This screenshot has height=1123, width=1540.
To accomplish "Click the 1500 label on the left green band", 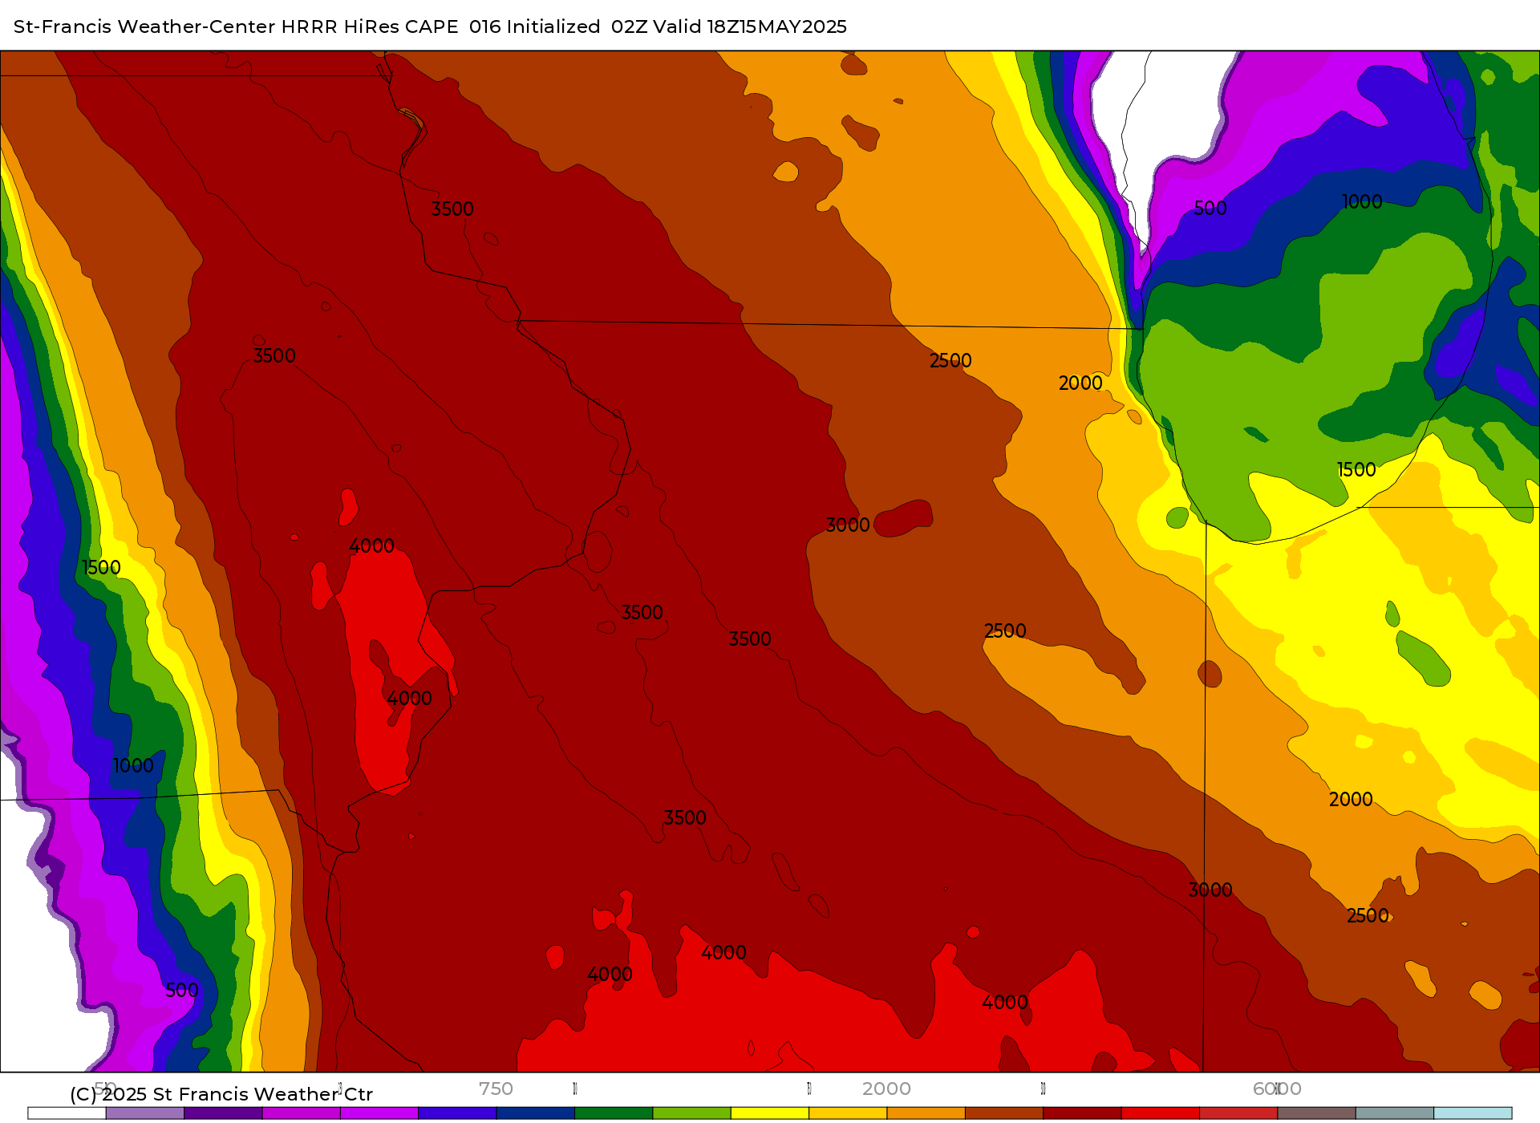I will point(101,568).
